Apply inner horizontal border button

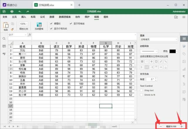pos(161,67)
